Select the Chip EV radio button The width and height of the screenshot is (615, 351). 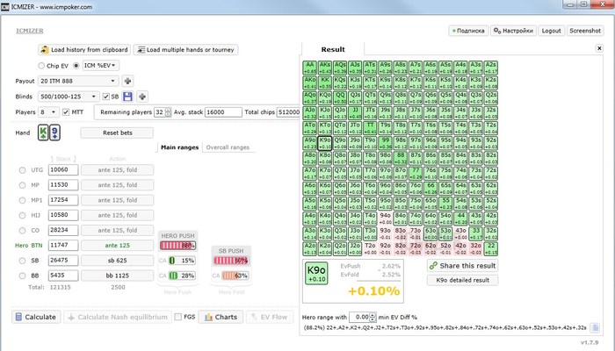(41, 66)
